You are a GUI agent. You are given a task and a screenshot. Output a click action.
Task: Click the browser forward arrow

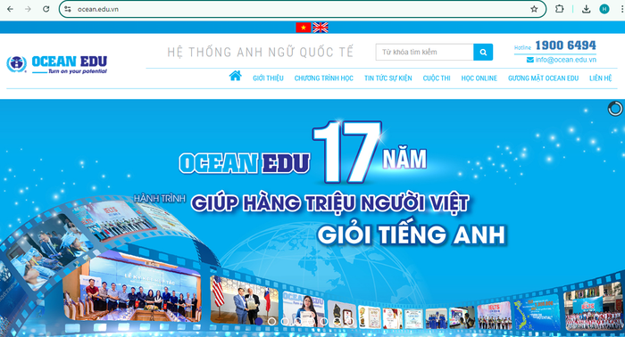click(x=28, y=9)
